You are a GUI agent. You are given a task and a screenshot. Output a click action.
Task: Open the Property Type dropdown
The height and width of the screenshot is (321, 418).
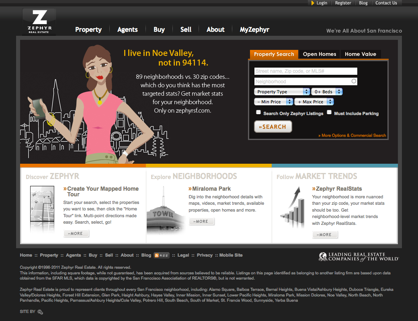coord(282,92)
